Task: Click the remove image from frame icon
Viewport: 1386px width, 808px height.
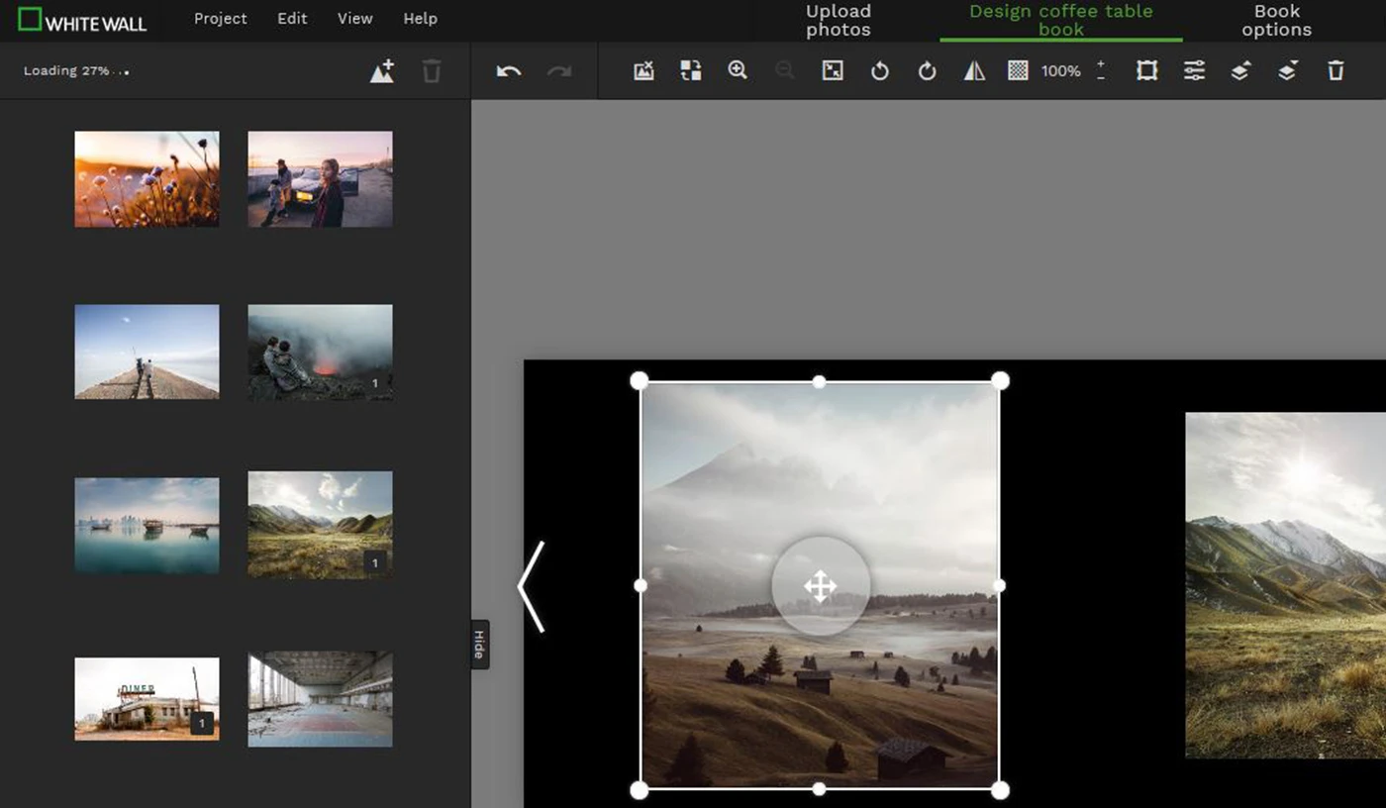Action: click(643, 70)
